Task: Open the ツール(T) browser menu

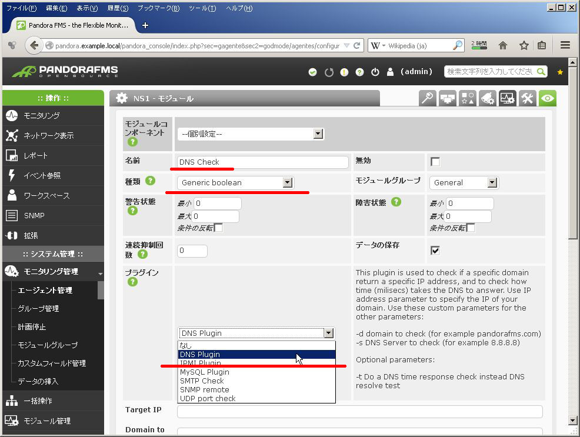Action: tap(202, 8)
